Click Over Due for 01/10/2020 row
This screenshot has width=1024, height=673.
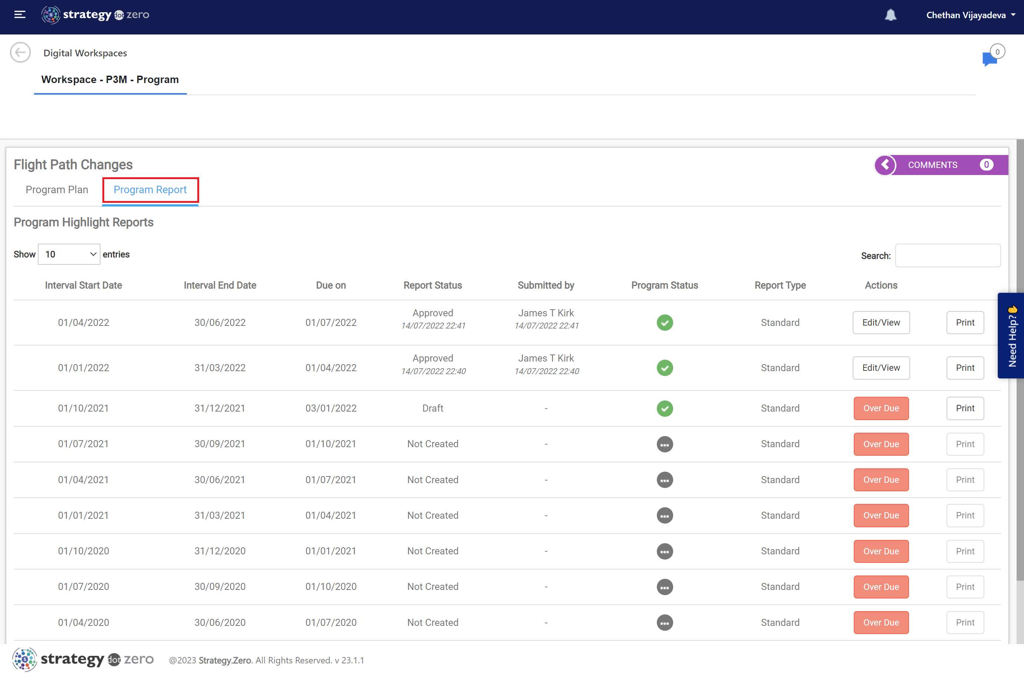[881, 551]
